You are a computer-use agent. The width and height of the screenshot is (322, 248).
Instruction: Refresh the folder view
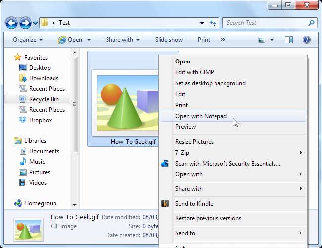pyautogui.click(x=213, y=23)
